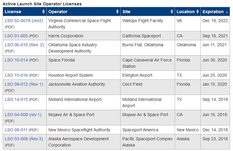Viewport: 233px width, 151px height.
Task: Open LSO 04-009 (rev.1) Mojave license
Action: point(23,115)
